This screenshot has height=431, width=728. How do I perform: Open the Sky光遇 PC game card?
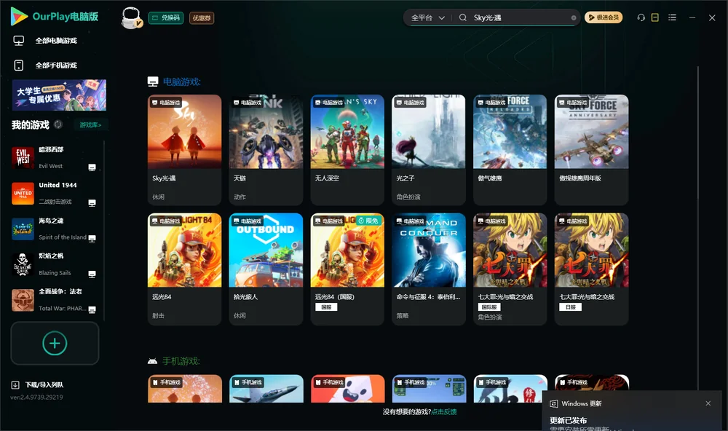pyautogui.click(x=184, y=149)
